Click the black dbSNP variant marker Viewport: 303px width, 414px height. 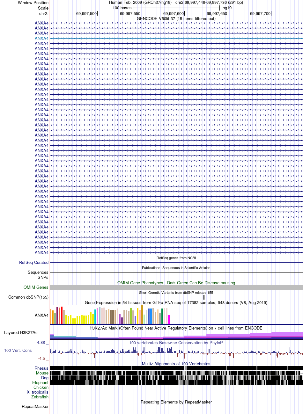pos(204,297)
